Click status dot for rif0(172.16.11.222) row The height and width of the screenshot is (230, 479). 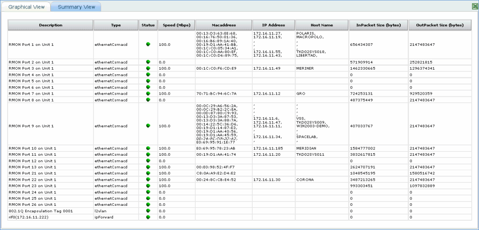pyautogui.click(x=148, y=217)
